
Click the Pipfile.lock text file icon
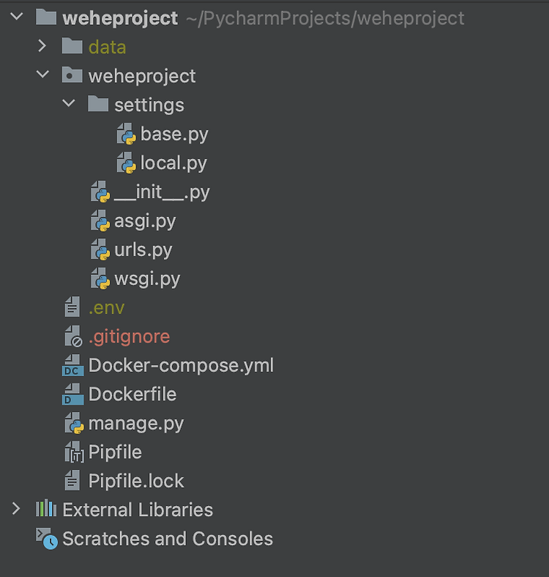(x=72, y=480)
